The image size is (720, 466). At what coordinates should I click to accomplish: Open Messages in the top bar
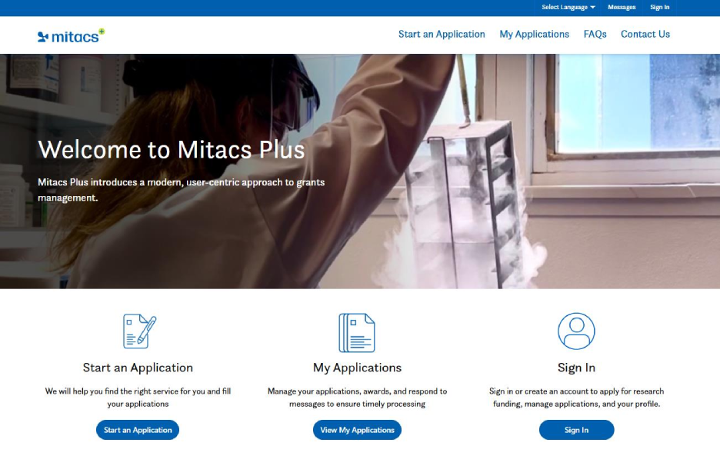622,8
